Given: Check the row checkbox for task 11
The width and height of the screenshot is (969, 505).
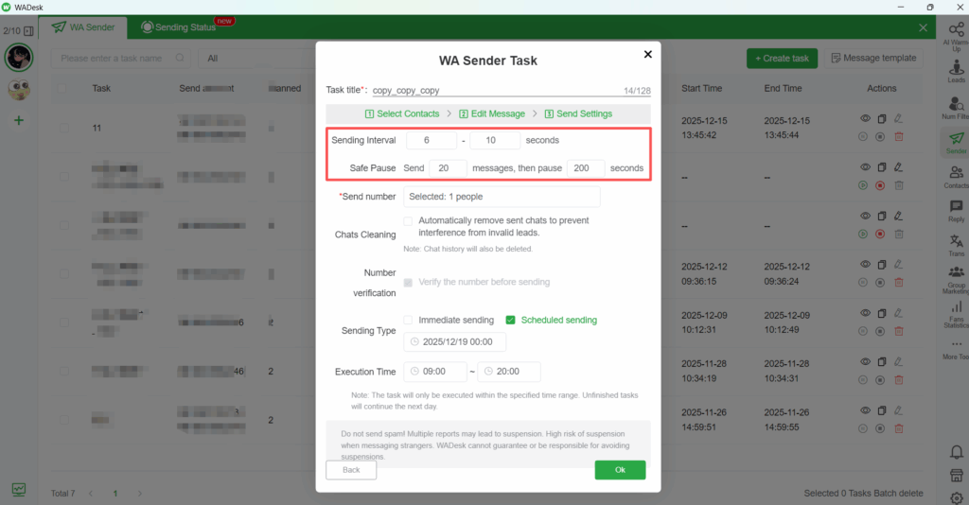Looking at the screenshot, I should pyautogui.click(x=64, y=128).
